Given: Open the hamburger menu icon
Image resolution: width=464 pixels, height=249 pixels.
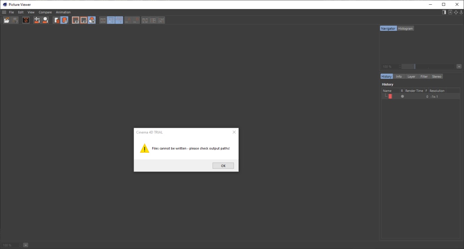Looking at the screenshot, I should [4, 12].
